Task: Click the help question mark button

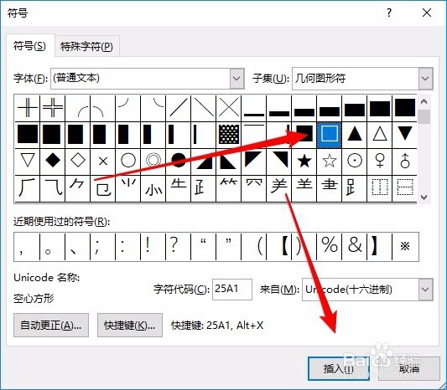Action: click(389, 13)
